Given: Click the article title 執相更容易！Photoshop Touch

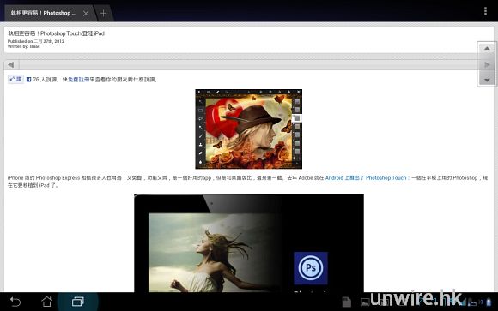Looking at the screenshot, I should (56, 33).
